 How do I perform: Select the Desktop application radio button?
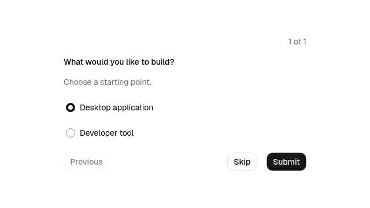pyautogui.click(x=71, y=107)
